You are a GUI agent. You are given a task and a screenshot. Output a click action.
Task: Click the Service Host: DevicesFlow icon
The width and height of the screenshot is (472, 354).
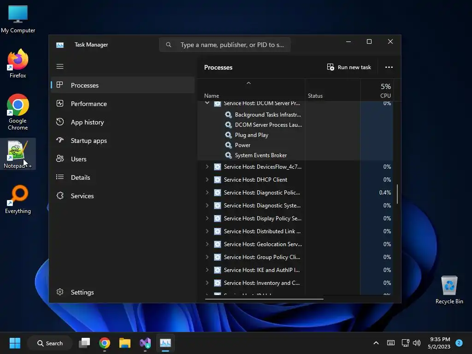[218, 167]
